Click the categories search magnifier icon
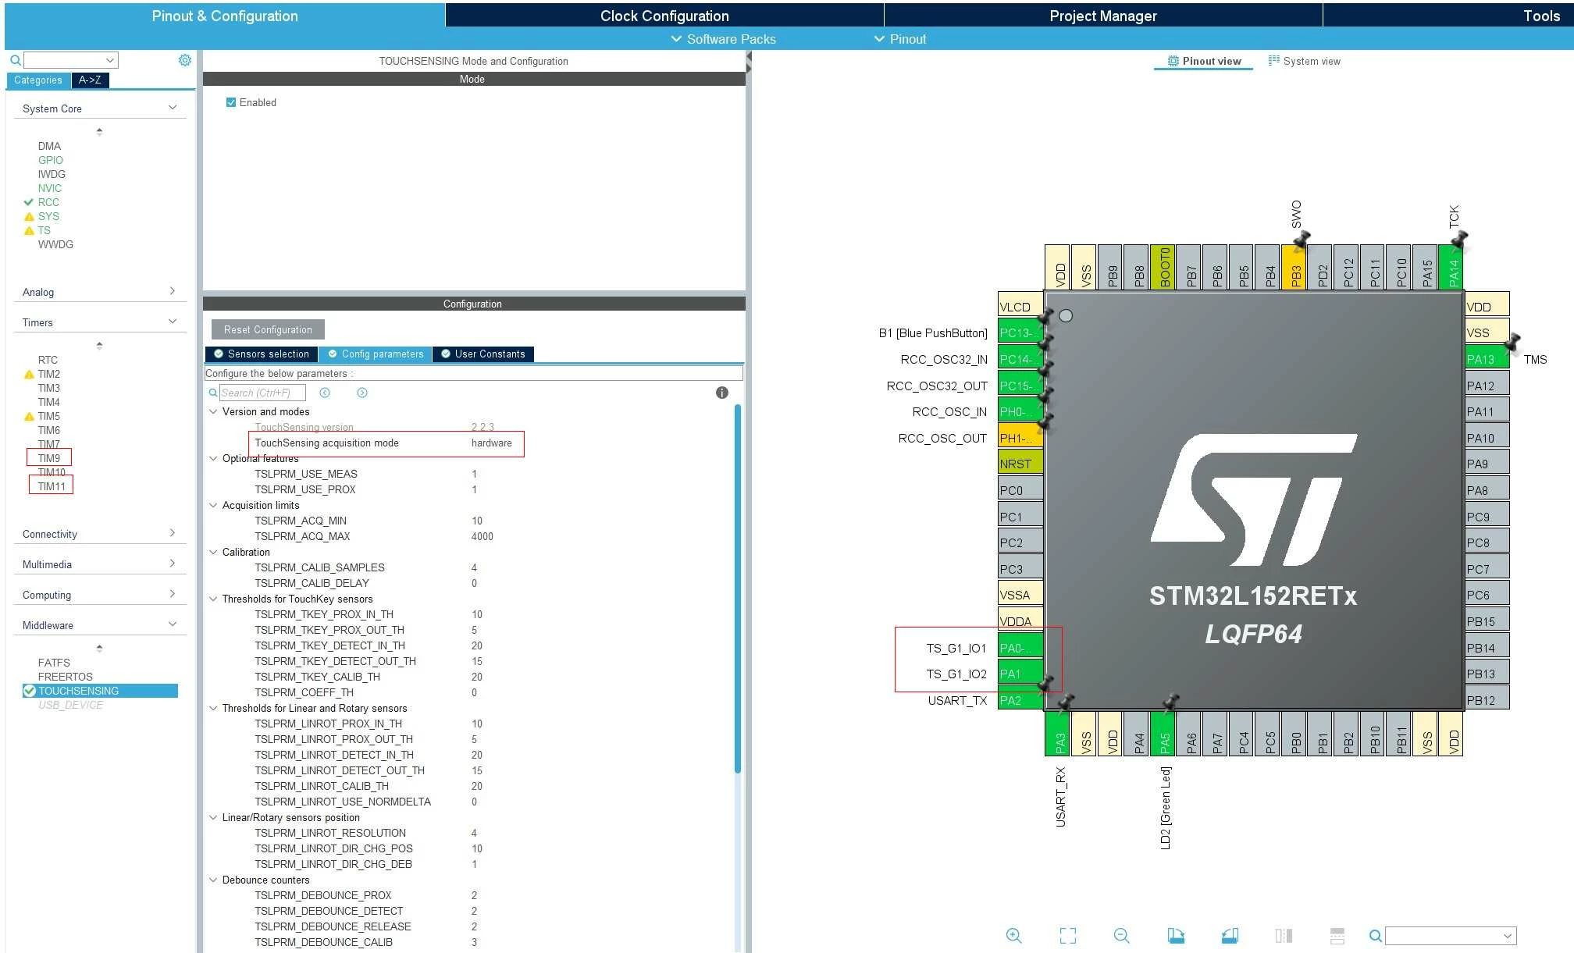The image size is (1574, 953). 15,60
